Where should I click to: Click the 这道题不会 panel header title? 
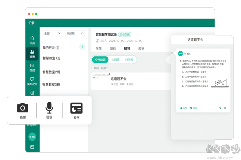[x=195, y=40]
